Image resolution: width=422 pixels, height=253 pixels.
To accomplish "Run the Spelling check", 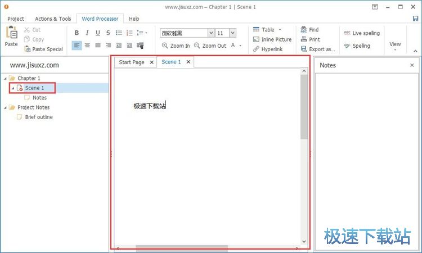I will pyautogui.click(x=357, y=46).
